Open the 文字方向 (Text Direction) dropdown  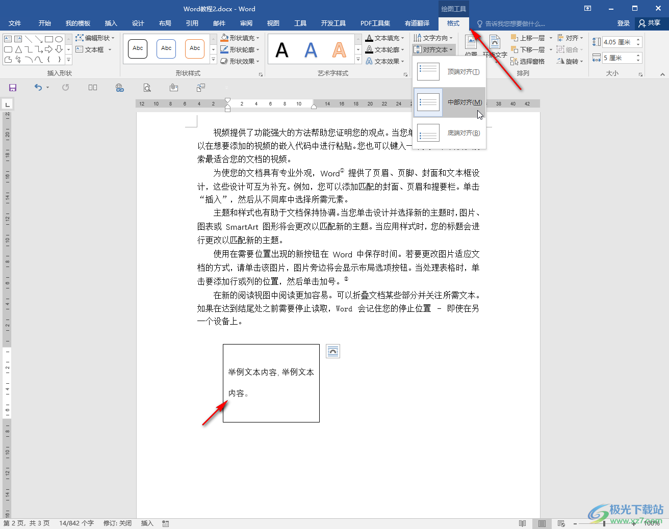433,38
